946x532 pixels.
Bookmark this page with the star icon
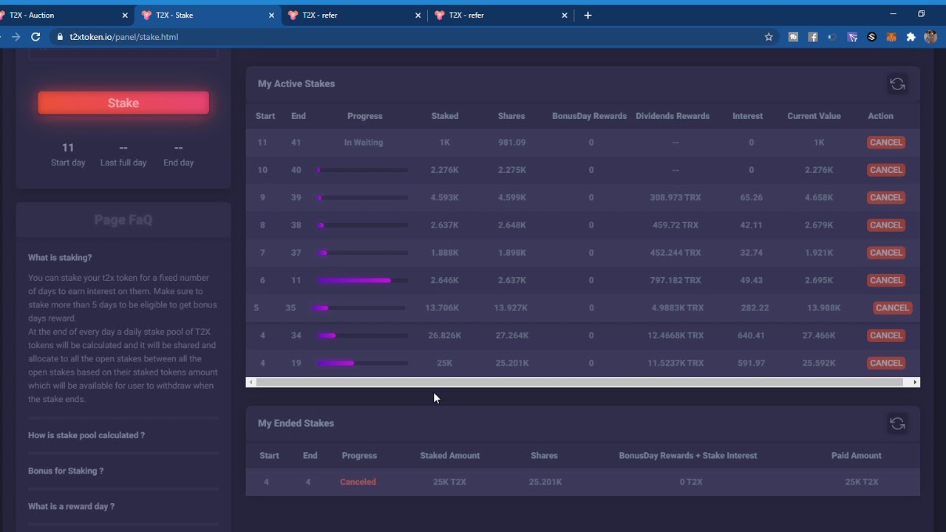click(769, 37)
